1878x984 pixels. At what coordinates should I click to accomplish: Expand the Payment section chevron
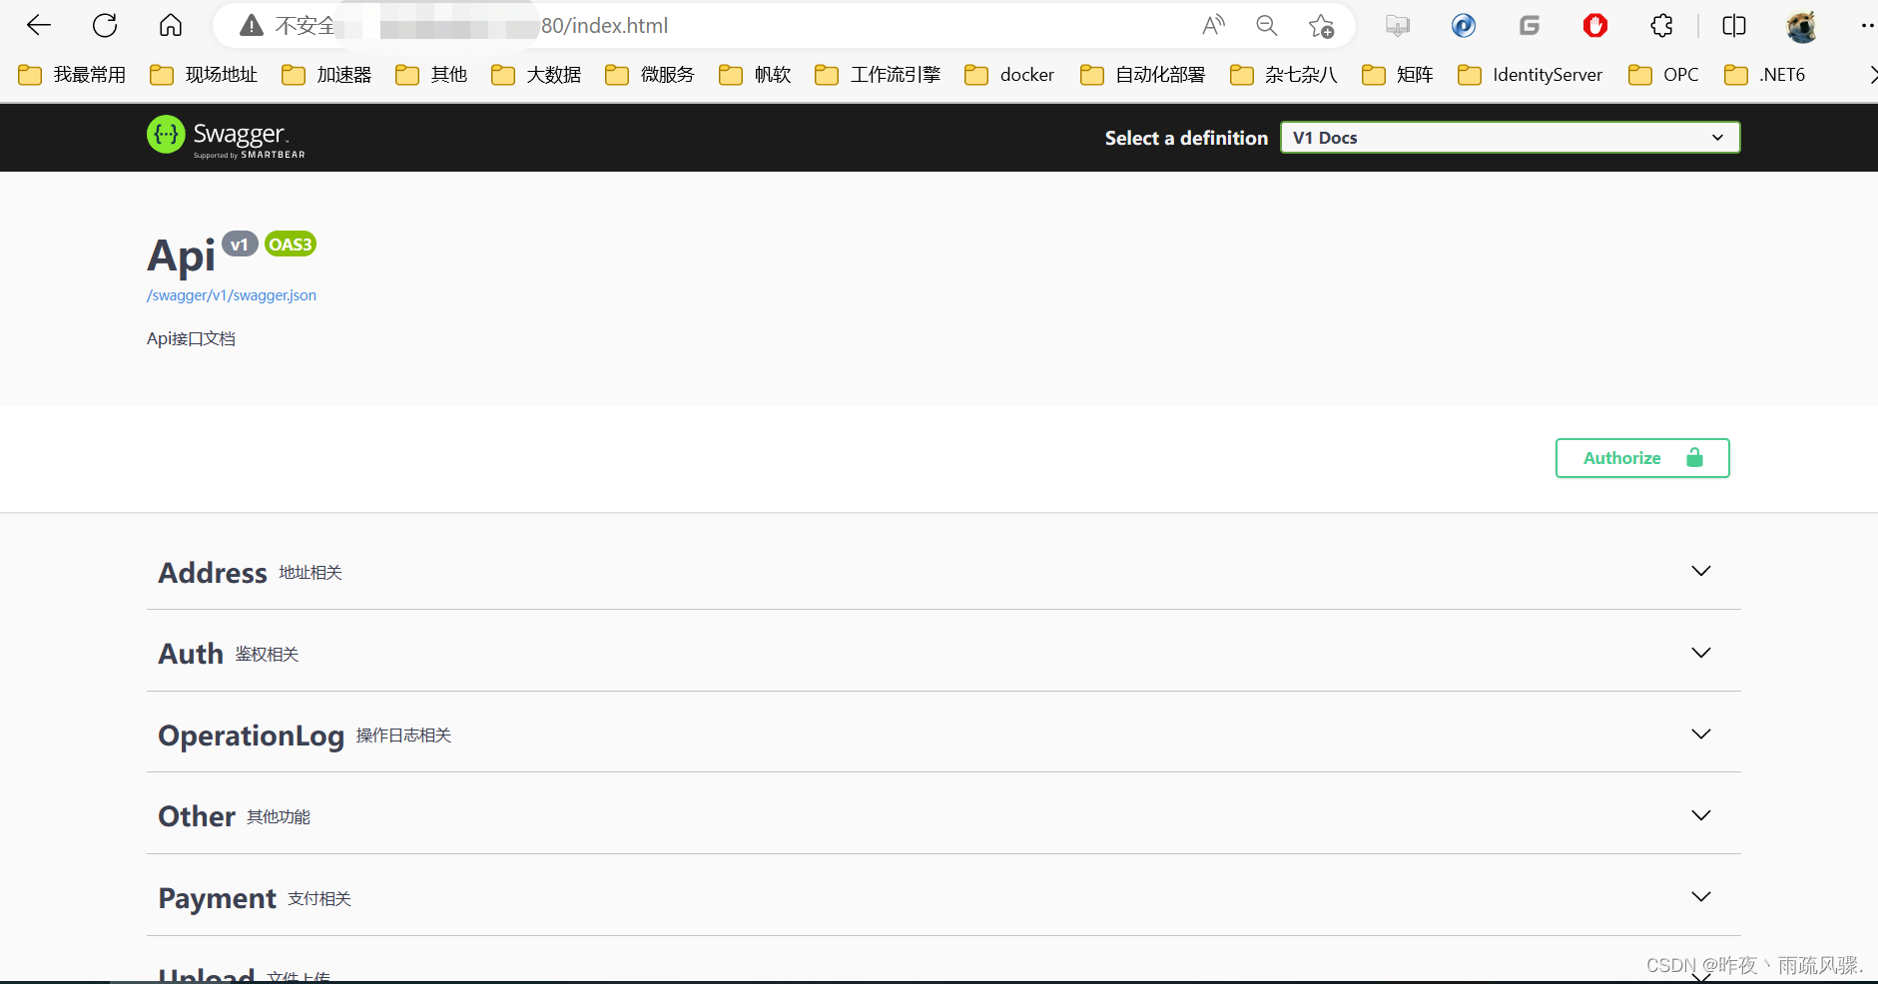[1701, 896]
